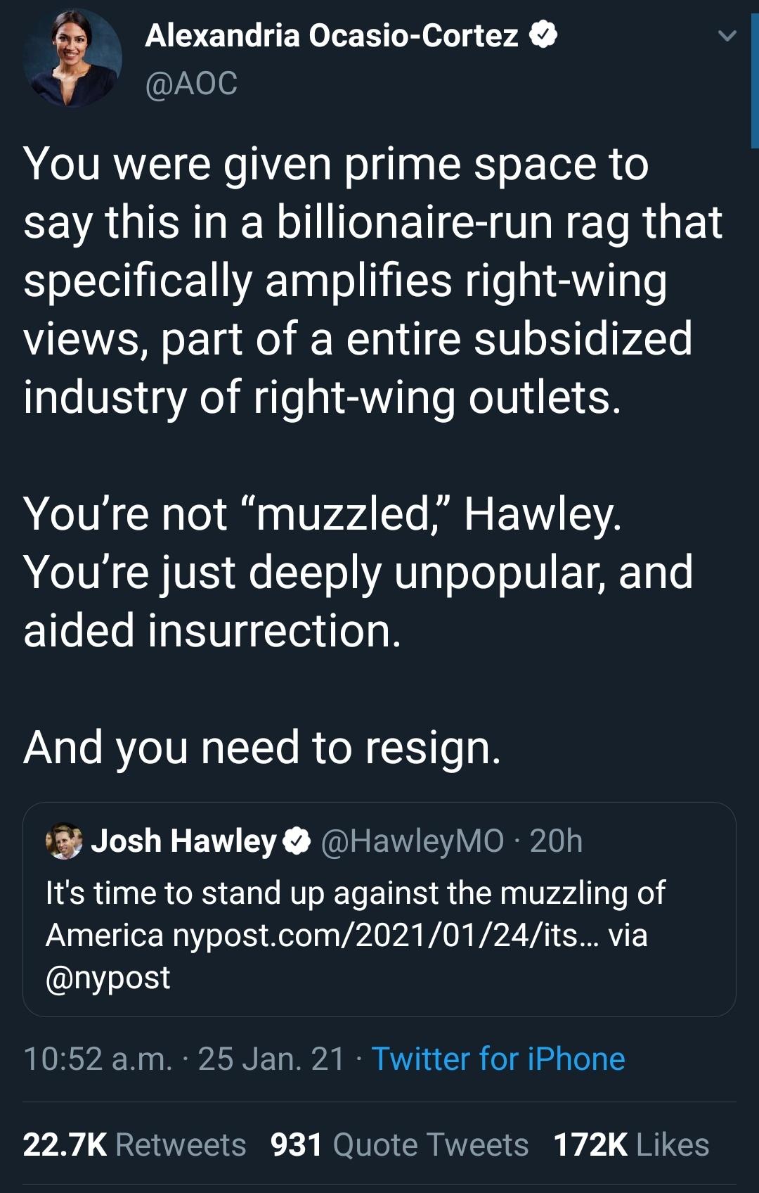View the 931 Quote Tweets

[x=399, y=1144]
